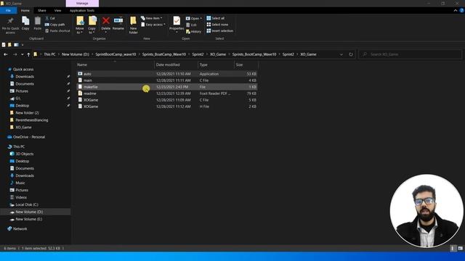This screenshot has width=465, height=261.
Task: Click the Open ribbon button
Action: pos(194,18)
